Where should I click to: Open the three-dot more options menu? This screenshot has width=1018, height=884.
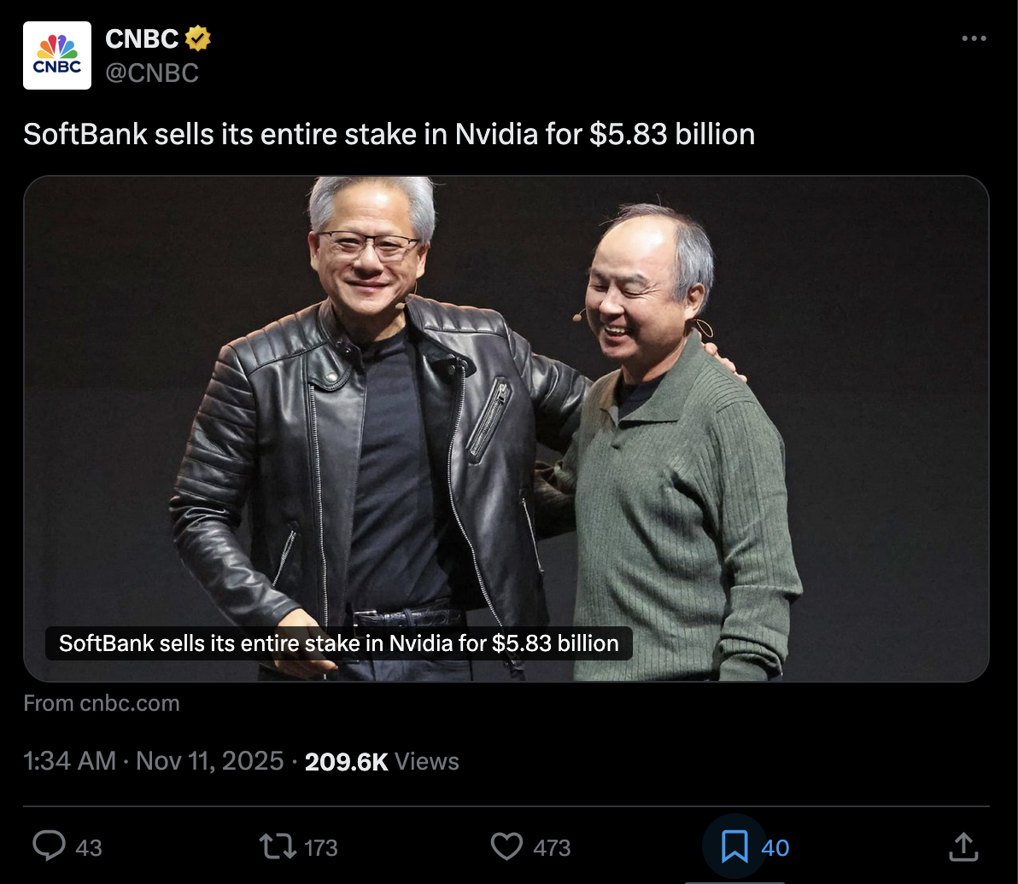pos(974,39)
